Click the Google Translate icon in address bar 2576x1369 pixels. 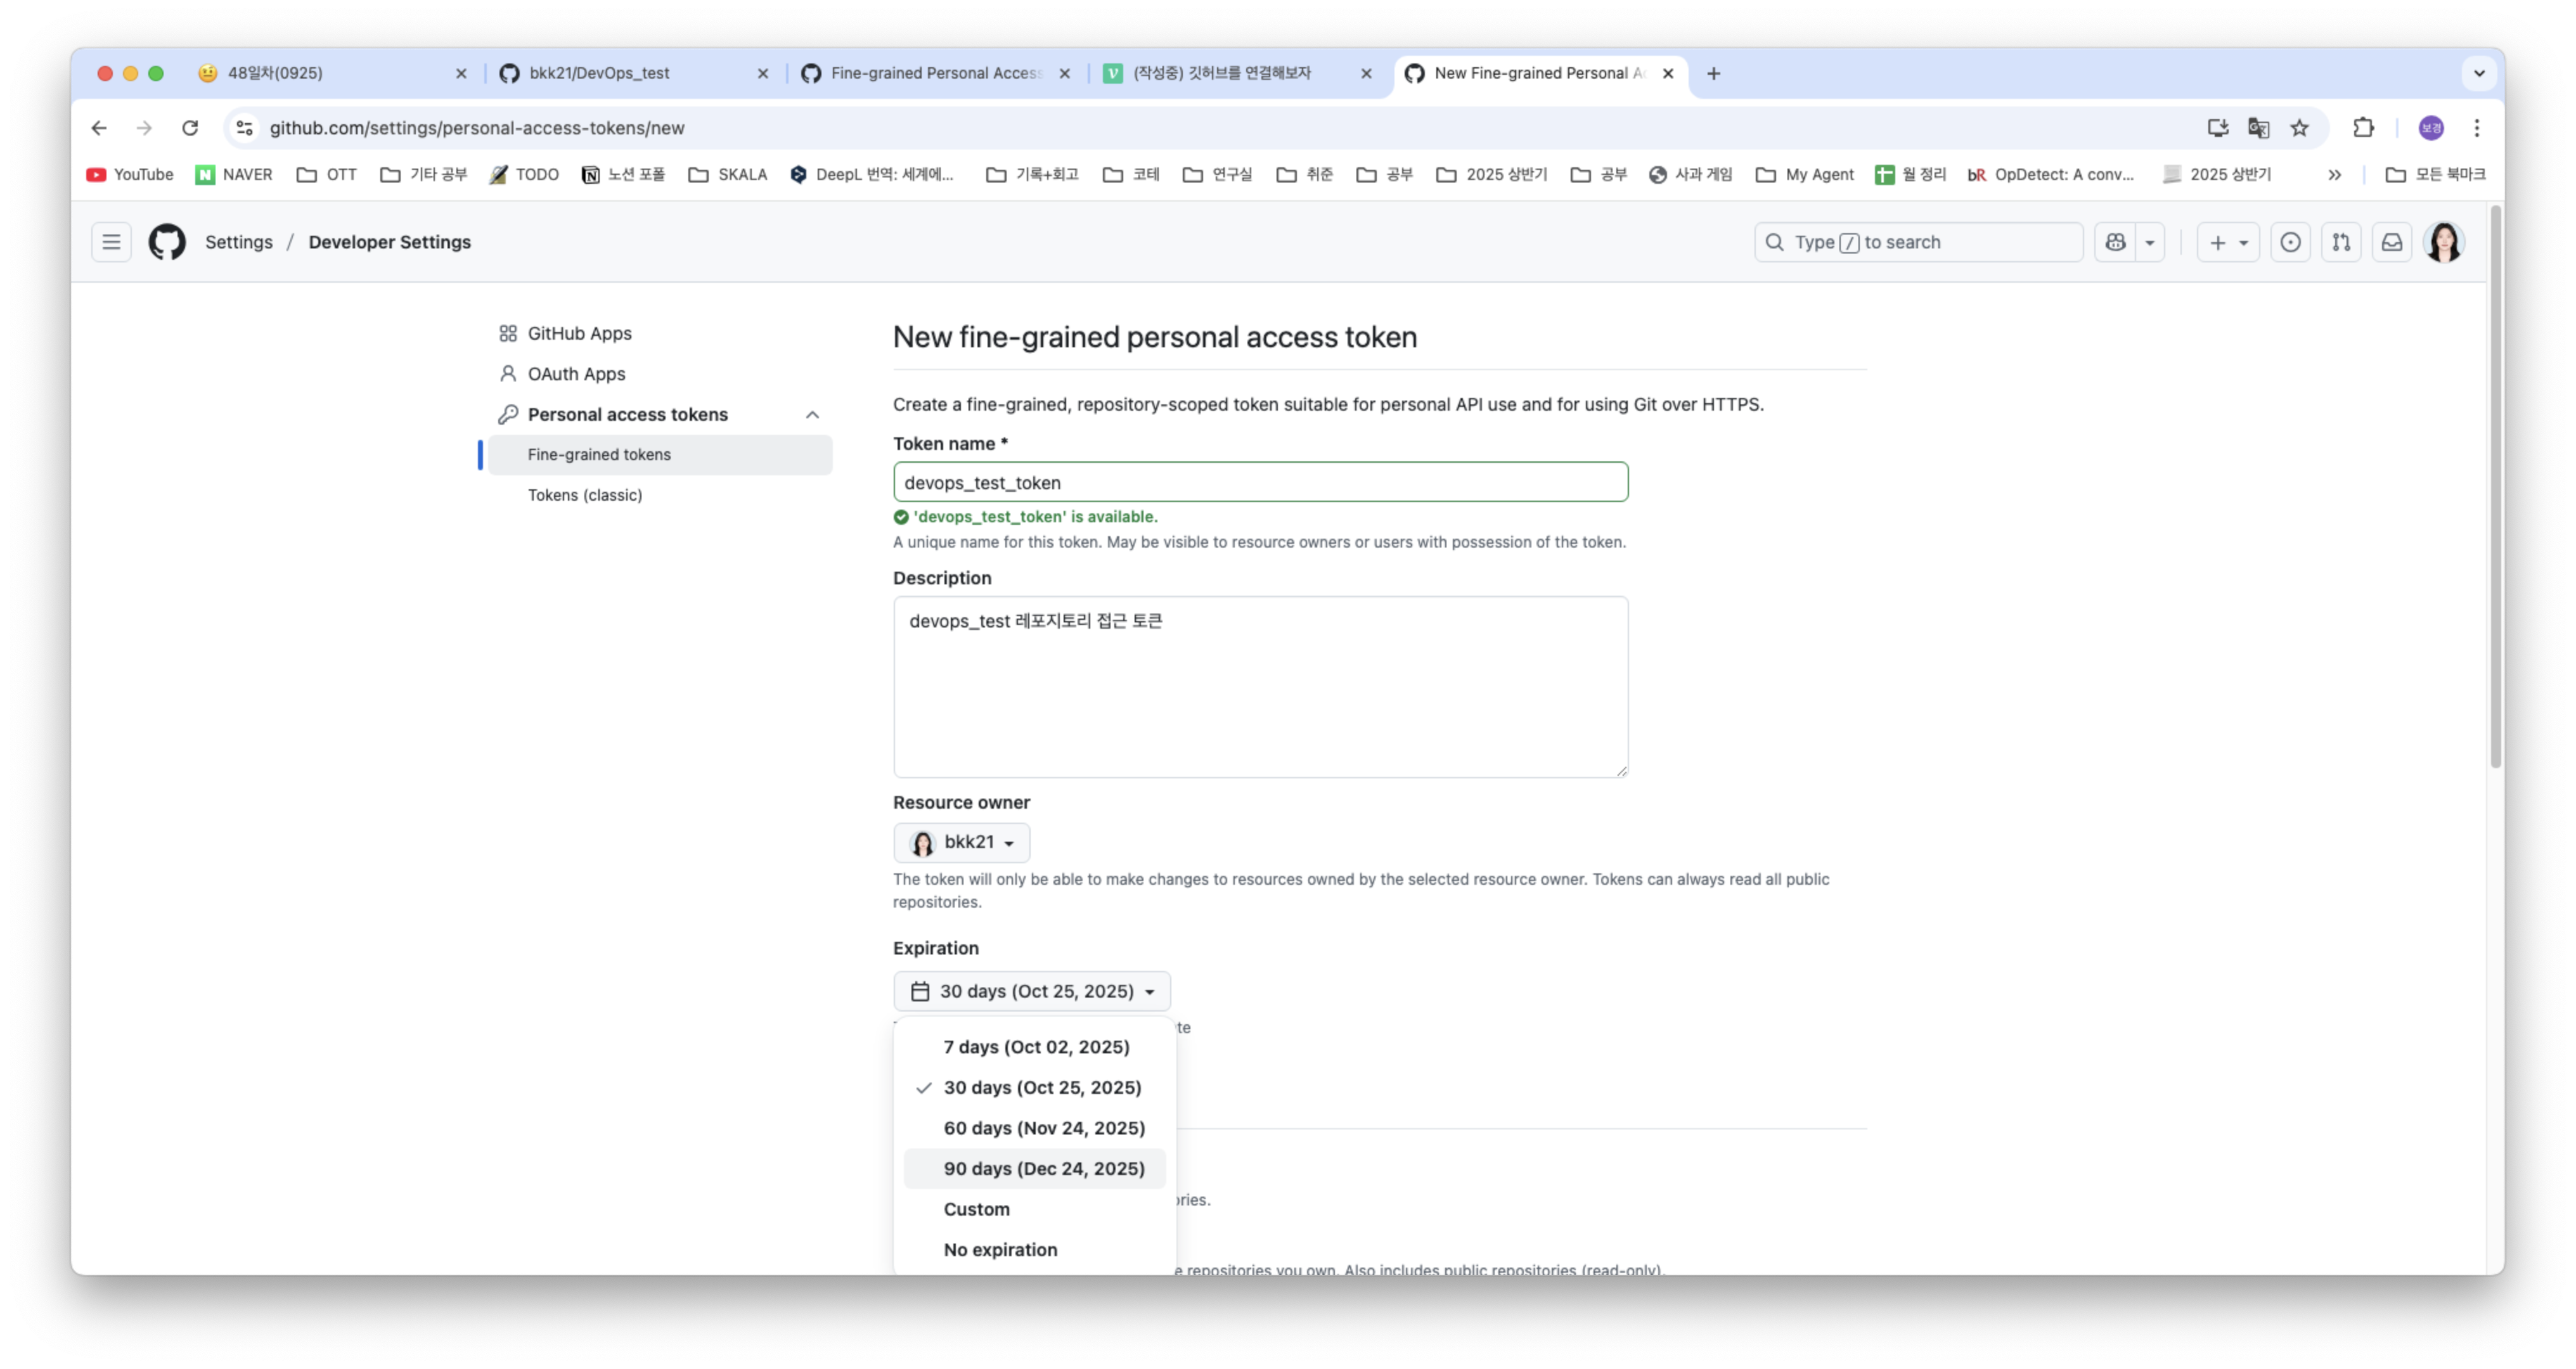[2258, 128]
